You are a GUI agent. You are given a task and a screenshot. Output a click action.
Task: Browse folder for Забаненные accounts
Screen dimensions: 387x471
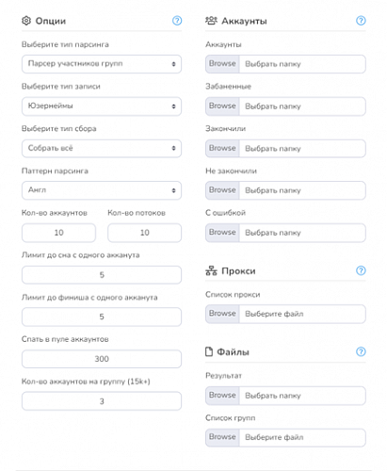(x=222, y=106)
